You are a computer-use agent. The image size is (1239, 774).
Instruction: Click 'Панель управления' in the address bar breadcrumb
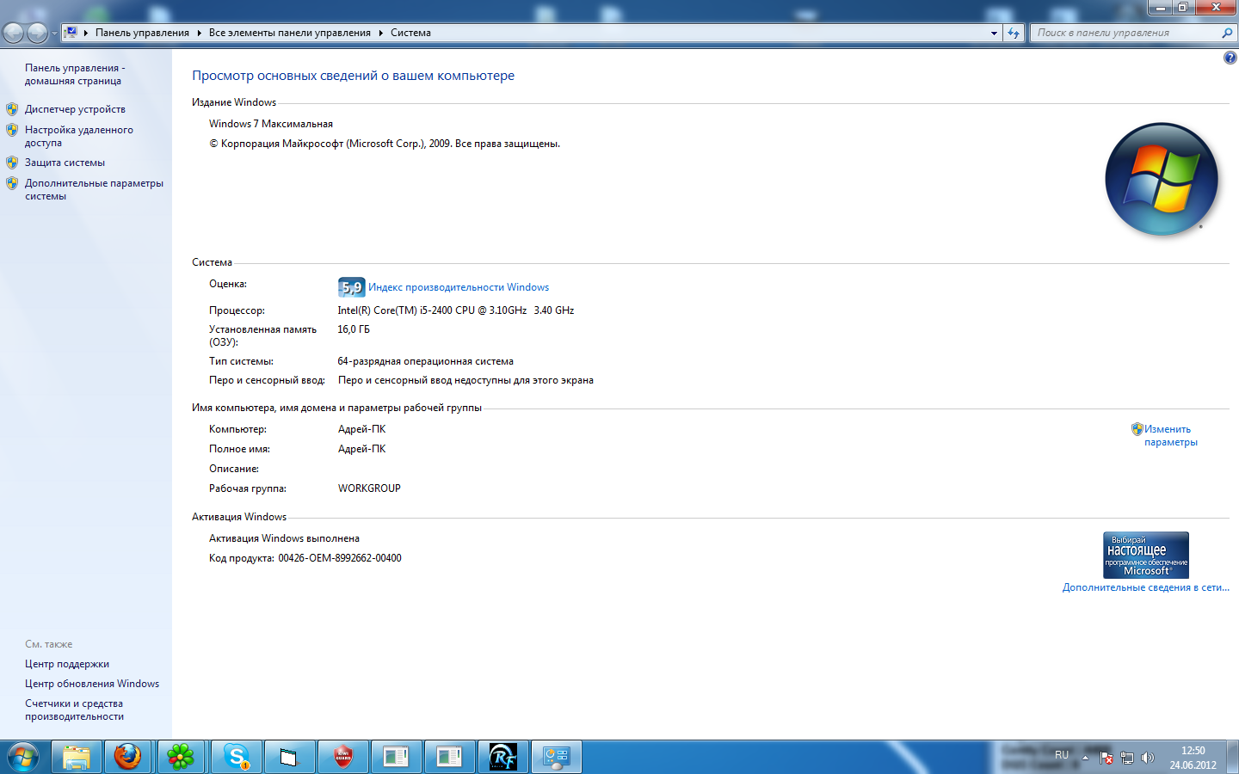142,33
